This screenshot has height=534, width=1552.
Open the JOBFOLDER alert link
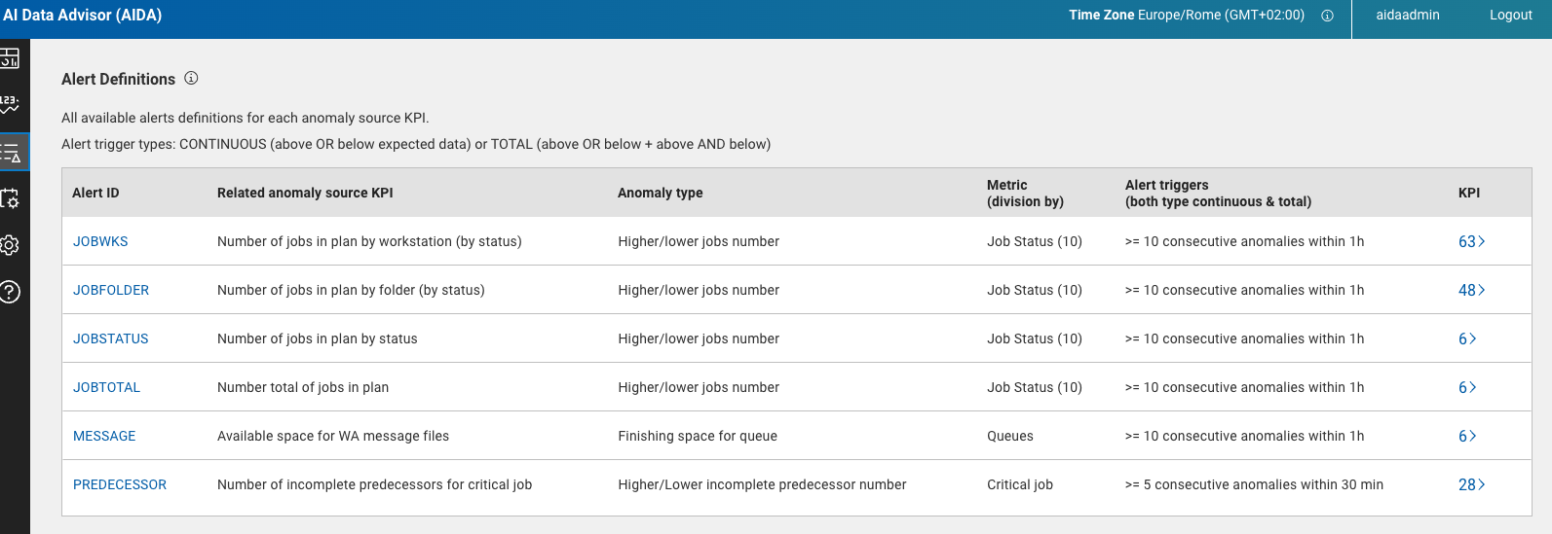[111, 290]
